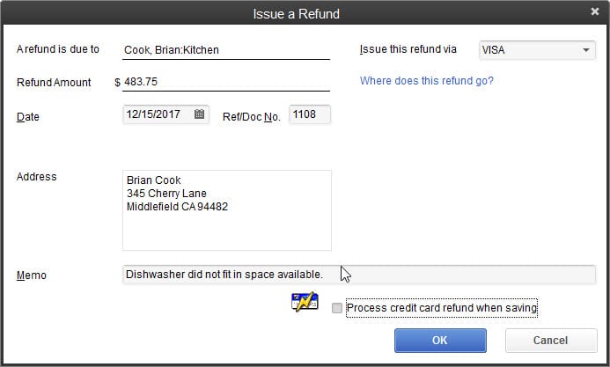Image resolution: width=610 pixels, height=367 pixels.
Task: Open the calendar picker in the Date field
Action: pyautogui.click(x=199, y=114)
